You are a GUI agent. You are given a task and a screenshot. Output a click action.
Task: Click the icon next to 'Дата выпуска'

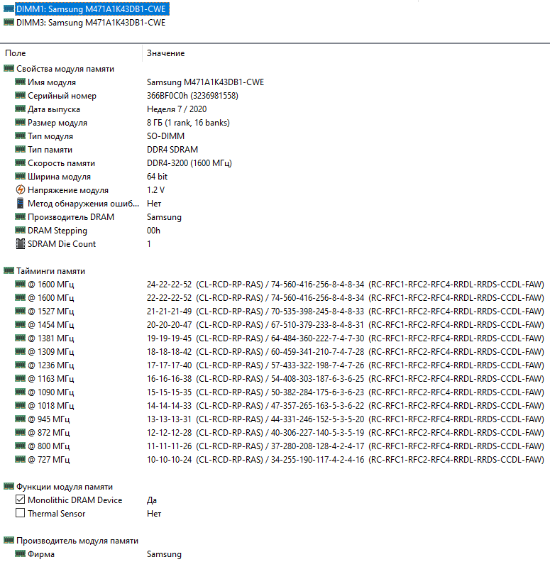click(x=20, y=109)
